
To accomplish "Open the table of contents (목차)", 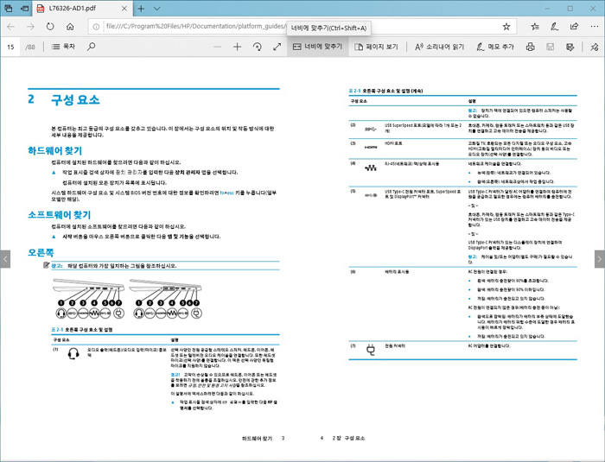I will (63, 47).
